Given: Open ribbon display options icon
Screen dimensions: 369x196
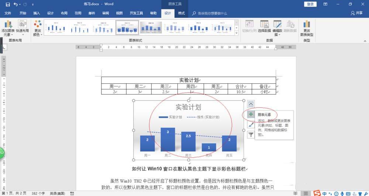Looking at the screenshot, I should pyautogui.click(x=325, y=4).
